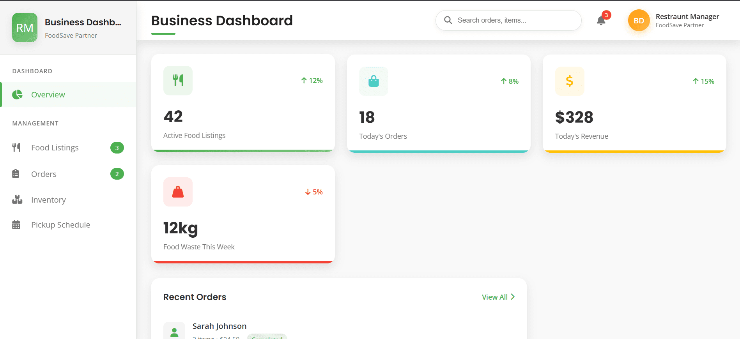Click the 42 Active Food Listings value
The width and height of the screenshot is (740, 339).
tap(173, 117)
